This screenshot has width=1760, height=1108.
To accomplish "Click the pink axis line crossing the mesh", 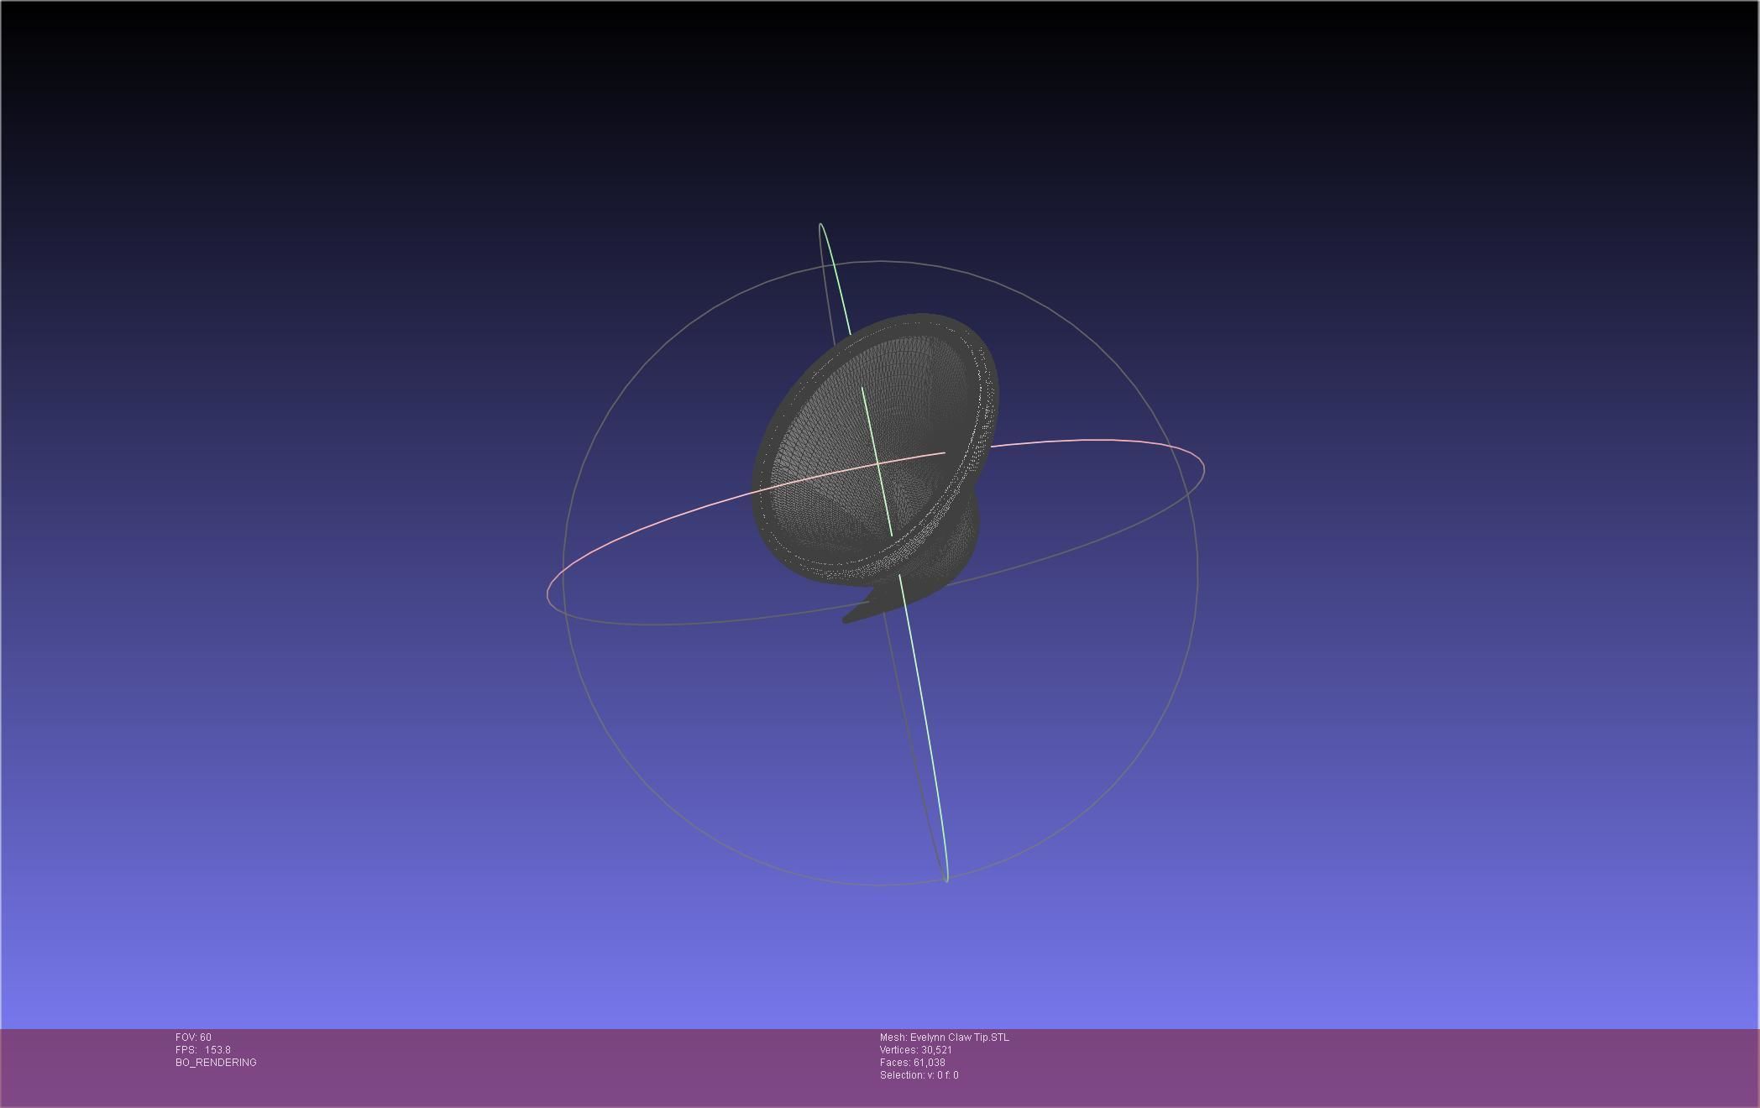I will click(840, 473).
